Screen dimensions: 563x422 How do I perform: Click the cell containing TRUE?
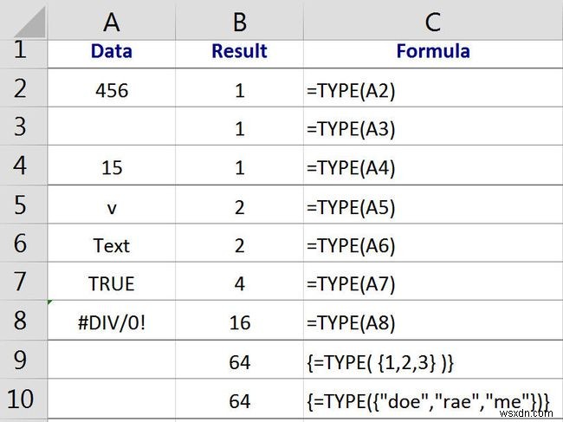click(111, 284)
